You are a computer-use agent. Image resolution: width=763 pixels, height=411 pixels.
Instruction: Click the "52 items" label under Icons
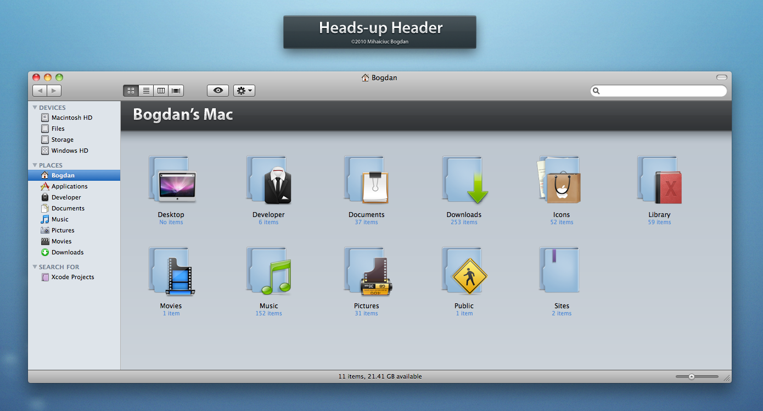click(x=562, y=223)
